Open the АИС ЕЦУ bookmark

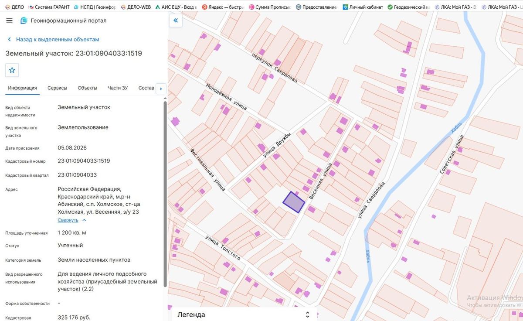[176, 7]
